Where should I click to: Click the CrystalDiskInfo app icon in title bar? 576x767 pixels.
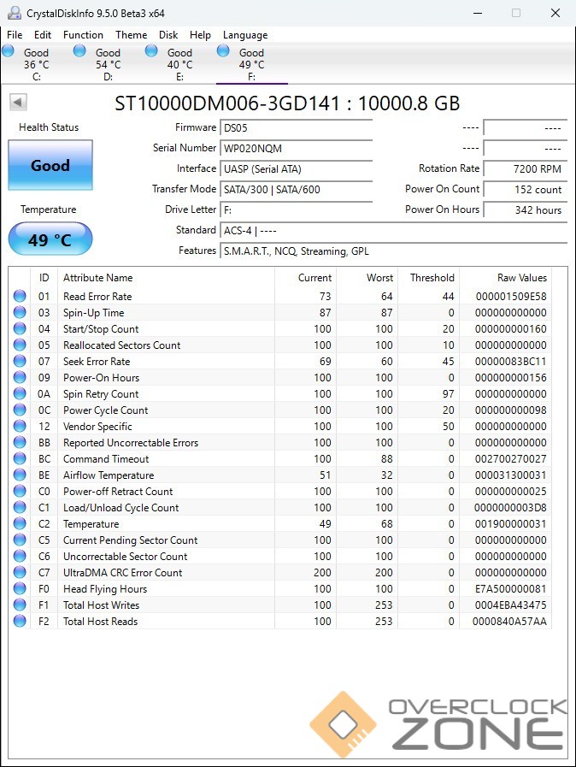coord(14,13)
